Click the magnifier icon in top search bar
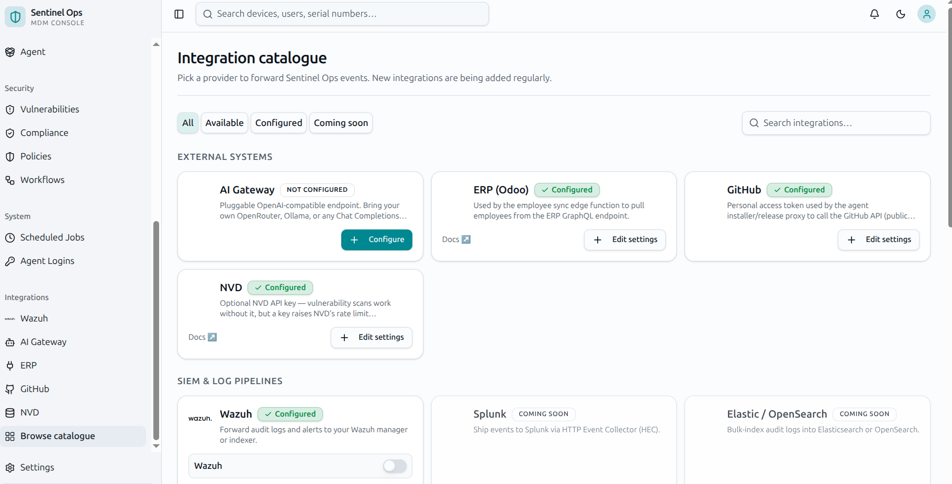Screen dimensions: 952x484 208,14
